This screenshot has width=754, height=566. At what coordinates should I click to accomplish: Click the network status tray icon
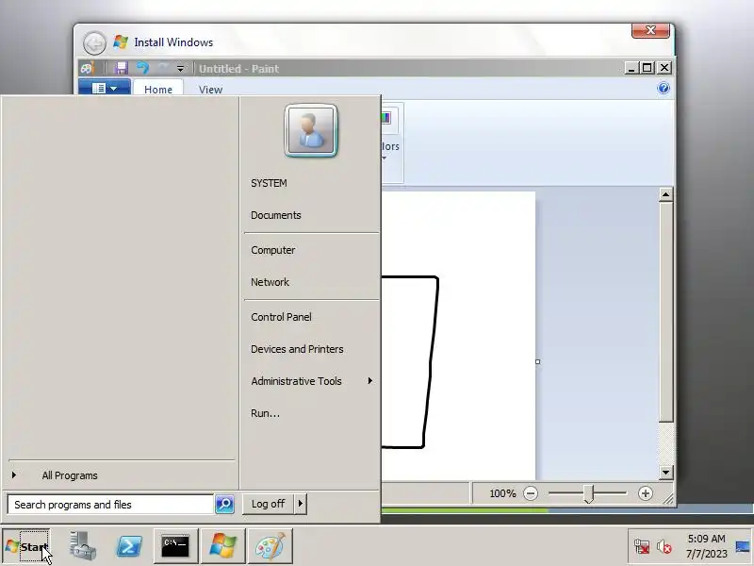click(x=642, y=547)
